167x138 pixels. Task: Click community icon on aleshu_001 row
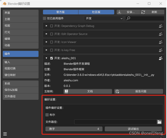point(161,58)
